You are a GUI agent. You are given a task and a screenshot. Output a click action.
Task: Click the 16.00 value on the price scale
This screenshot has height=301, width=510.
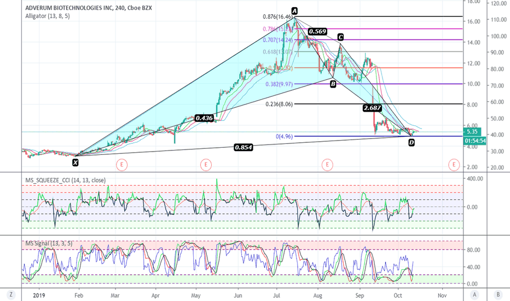(x=474, y=21)
